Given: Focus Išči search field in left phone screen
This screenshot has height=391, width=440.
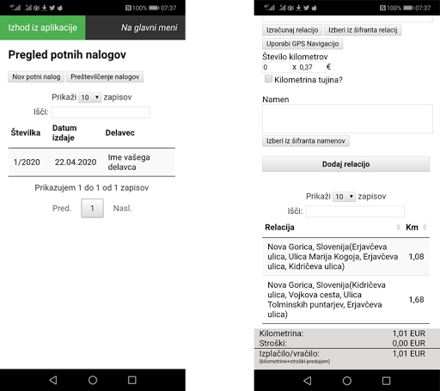Looking at the screenshot, I should pos(101,112).
